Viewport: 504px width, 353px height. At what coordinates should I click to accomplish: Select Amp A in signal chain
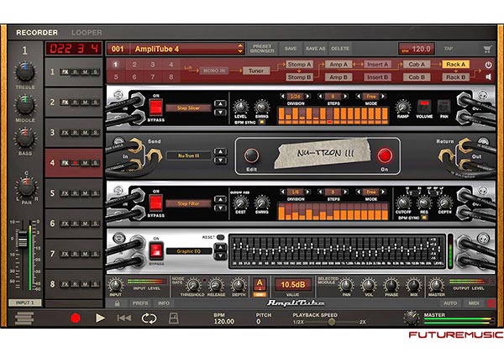339,65
